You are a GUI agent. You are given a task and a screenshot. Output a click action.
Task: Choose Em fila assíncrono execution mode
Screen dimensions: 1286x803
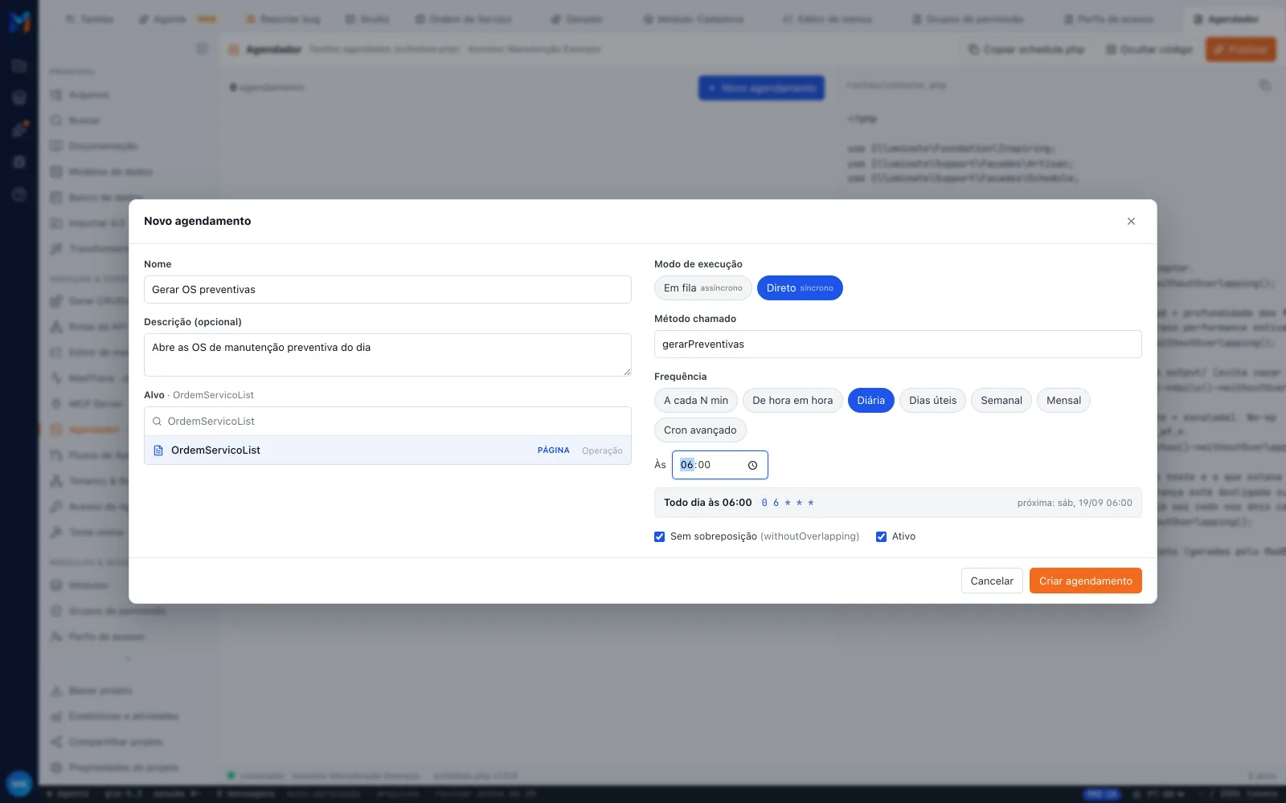[703, 288]
